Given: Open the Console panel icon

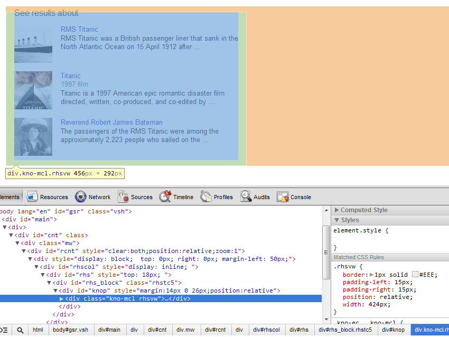Looking at the screenshot, I should coord(283,196).
